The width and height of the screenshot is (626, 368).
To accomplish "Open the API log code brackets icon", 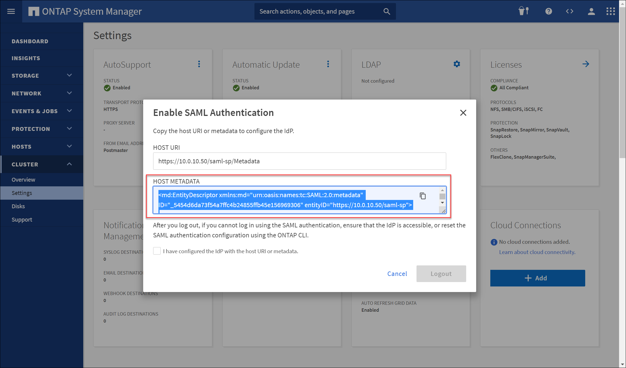I will [569, 11].
